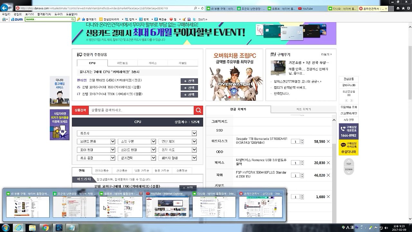Select the 메인보드 recommendation tab

coord(122,63)
